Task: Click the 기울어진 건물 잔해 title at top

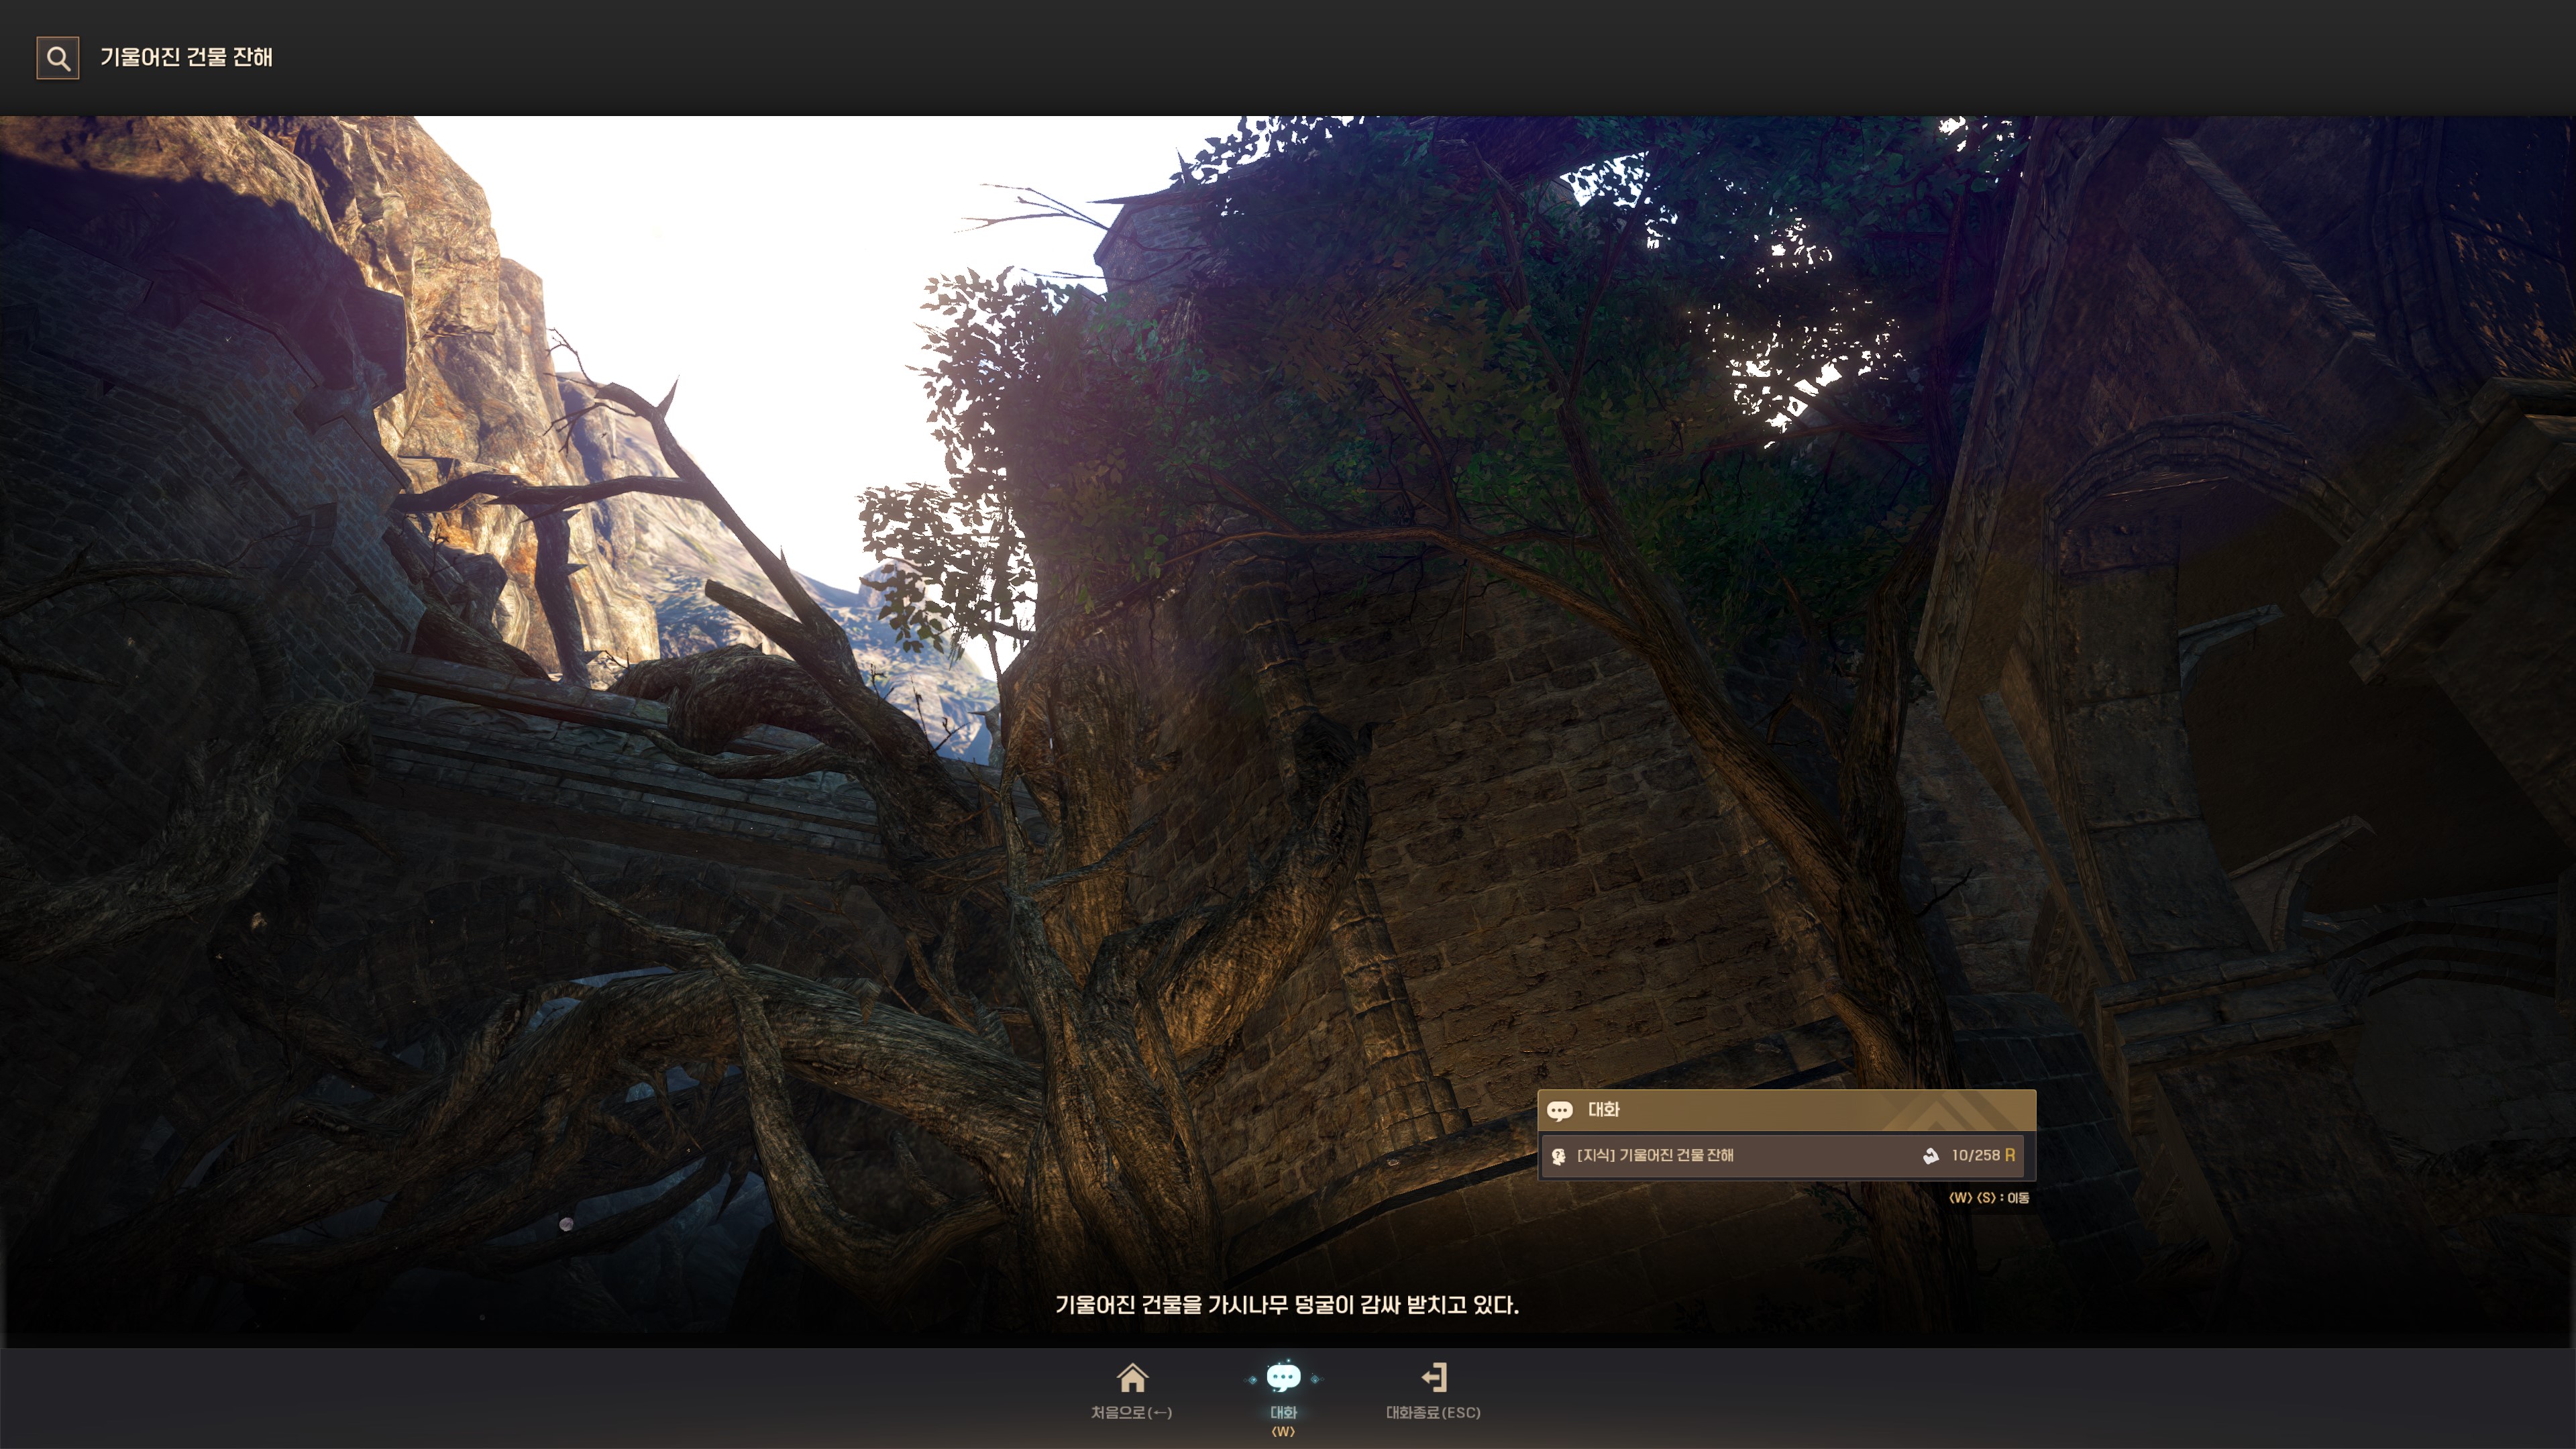Action: [186, 58]
